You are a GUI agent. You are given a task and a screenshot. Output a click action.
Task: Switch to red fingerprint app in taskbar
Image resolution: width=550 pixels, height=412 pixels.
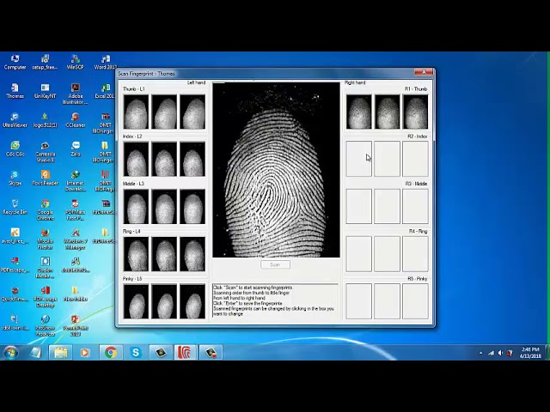tap(186, 352)
